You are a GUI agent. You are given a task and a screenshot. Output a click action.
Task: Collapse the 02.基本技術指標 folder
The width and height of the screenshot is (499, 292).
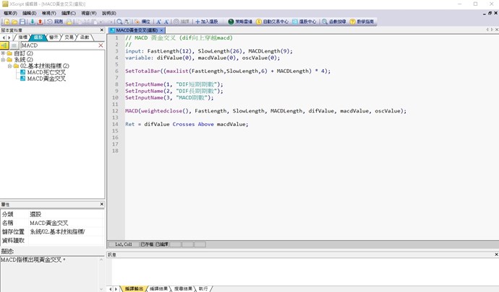point(10,66)
